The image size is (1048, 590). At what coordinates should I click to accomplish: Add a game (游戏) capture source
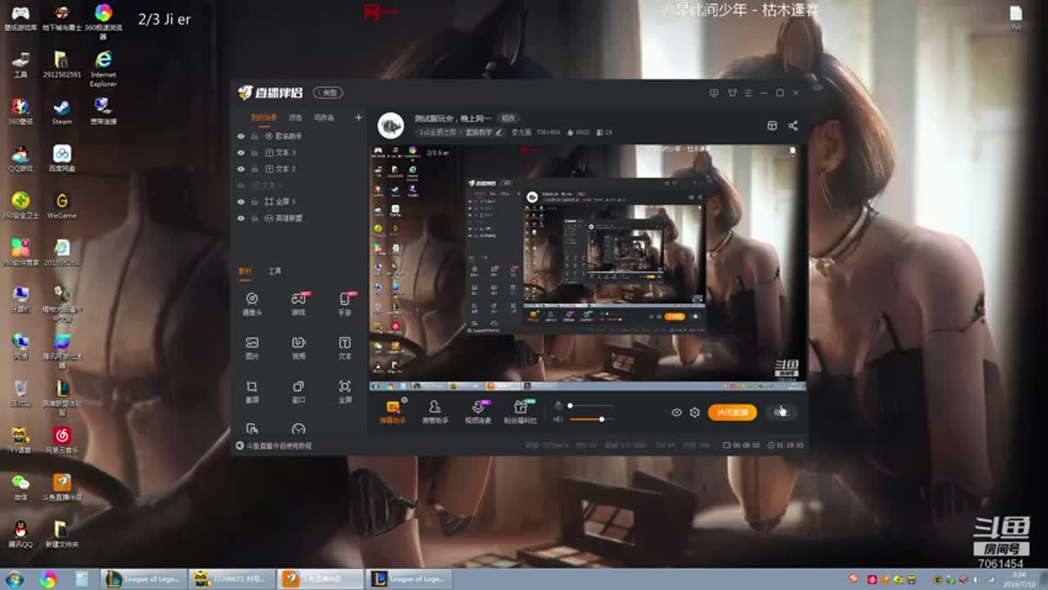tap(299, 302)
